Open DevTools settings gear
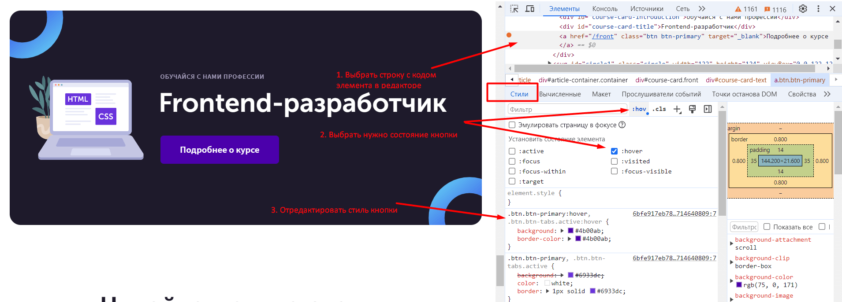The width and height of the screenshot is (842, 302). pyautogui.click(x=803, y=9)
